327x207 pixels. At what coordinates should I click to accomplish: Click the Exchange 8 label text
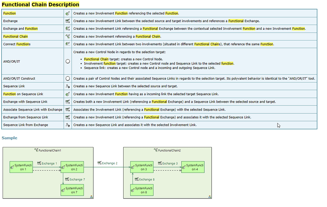pos(147,179)
